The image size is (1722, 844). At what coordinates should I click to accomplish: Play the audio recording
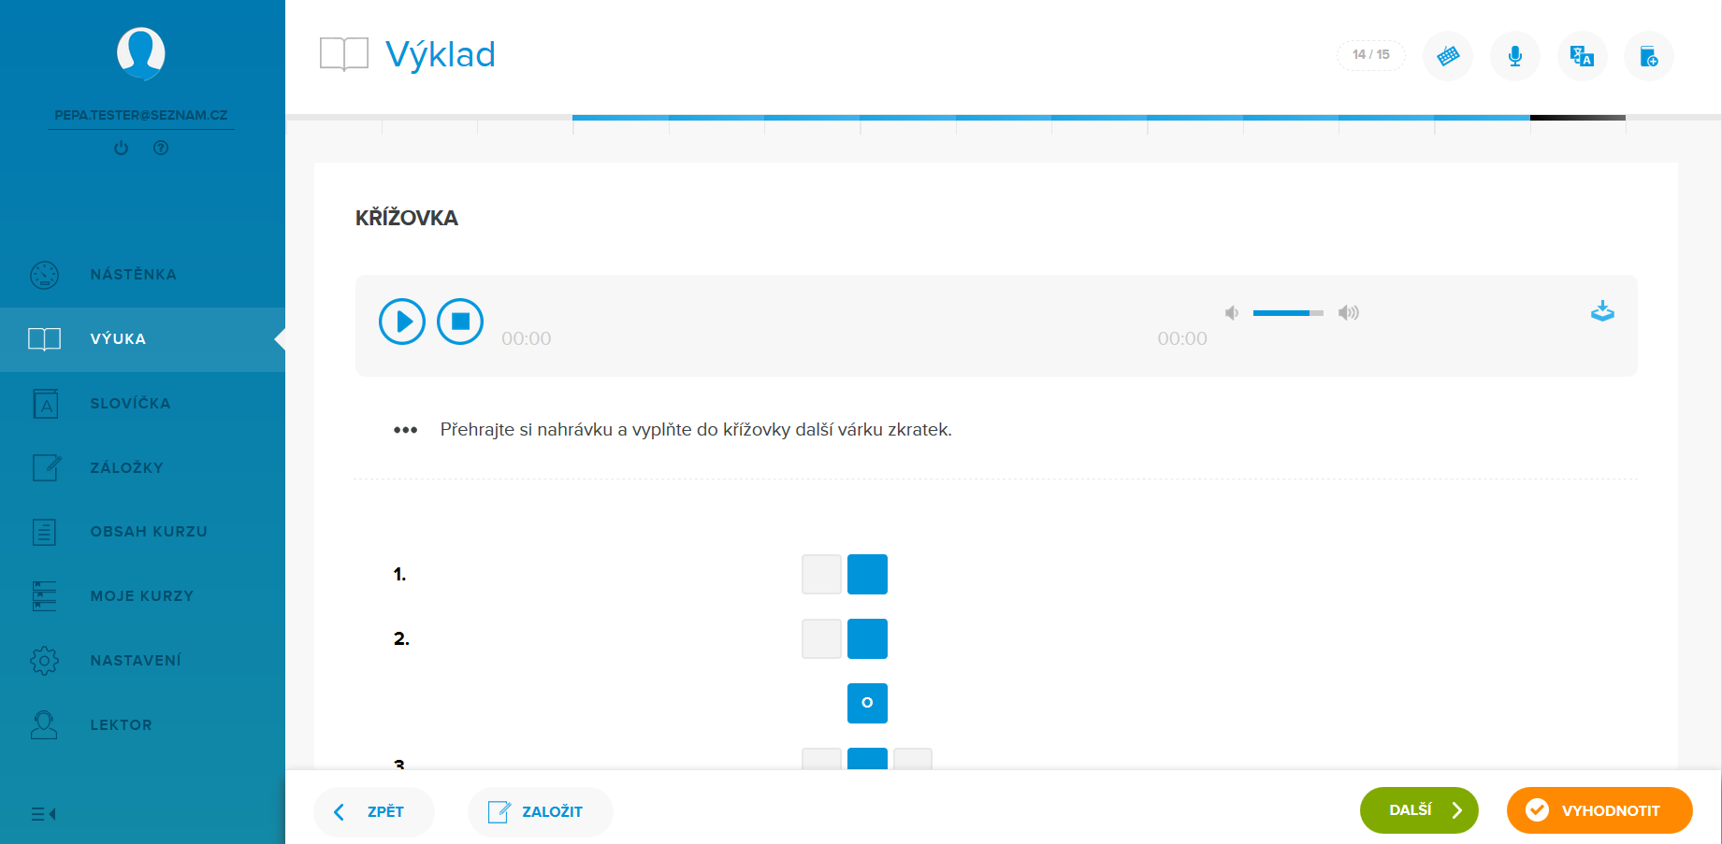tap(402, 322)
